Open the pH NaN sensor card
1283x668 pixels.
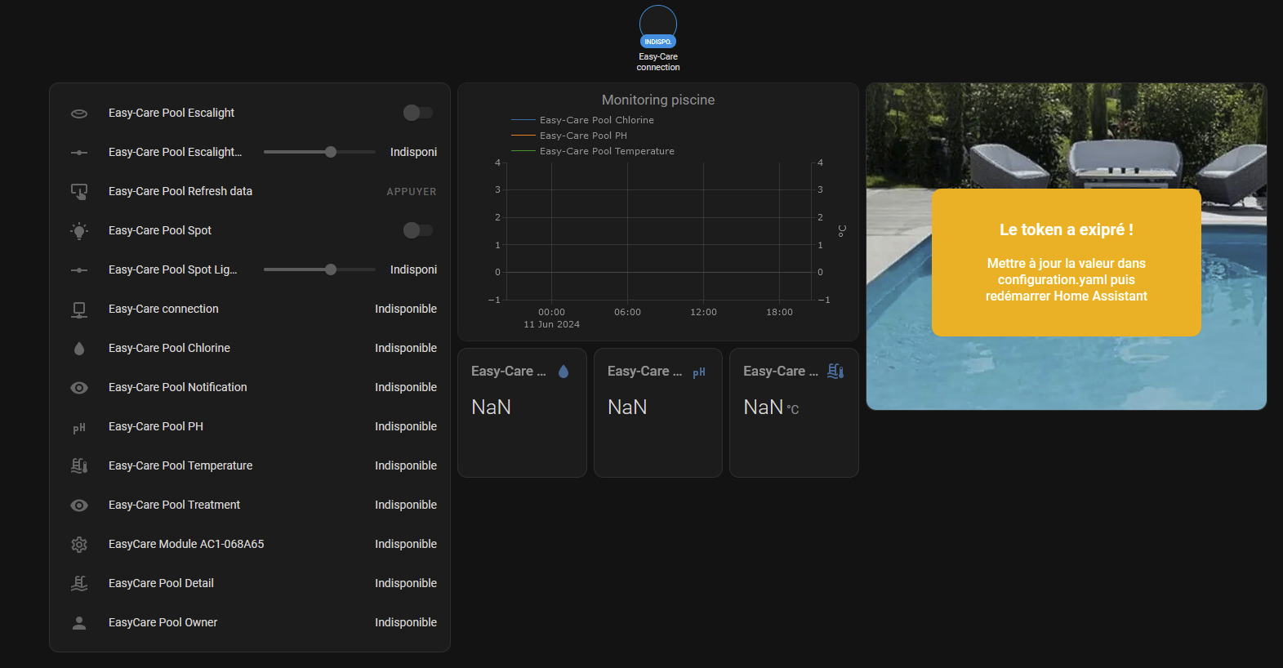pos(658,412)
